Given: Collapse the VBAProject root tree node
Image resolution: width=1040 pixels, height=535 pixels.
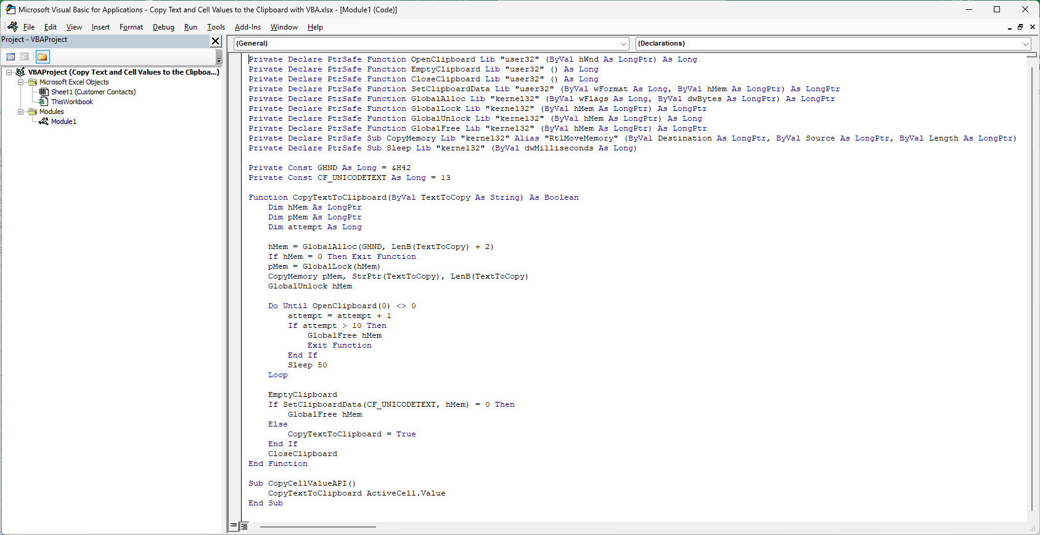Looking at the screenshot, I should point(9,72).
